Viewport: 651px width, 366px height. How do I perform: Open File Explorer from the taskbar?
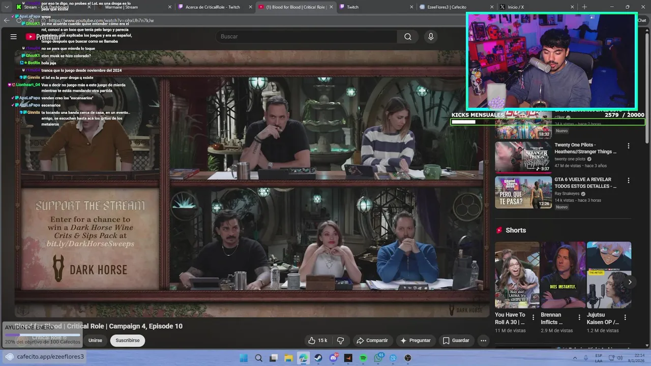(x=288, y=358)
